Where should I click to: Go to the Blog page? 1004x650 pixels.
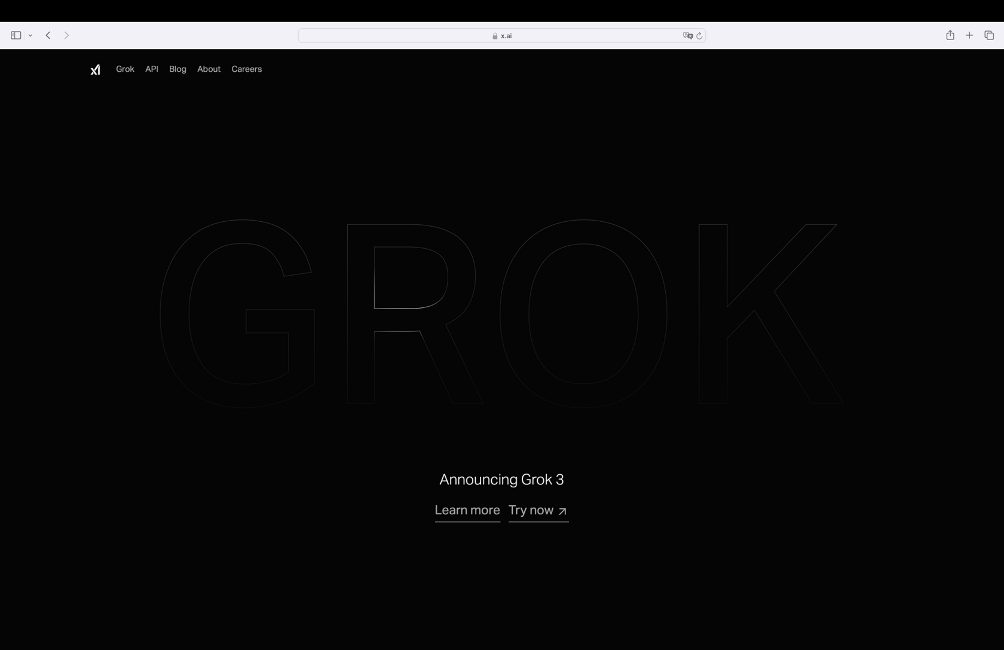177,69
